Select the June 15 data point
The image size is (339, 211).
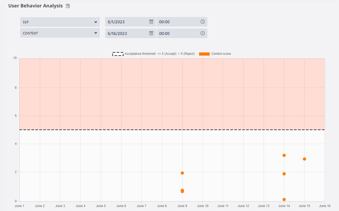(x=305, y=159)
